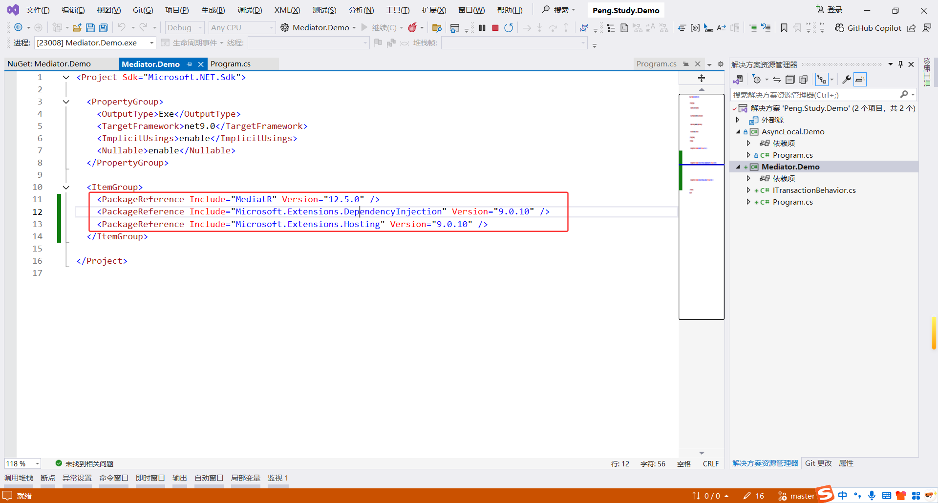Click 未找到相关问题 status indicator
938x503 pixels.
pyautogui.click(x=85, y=463)
